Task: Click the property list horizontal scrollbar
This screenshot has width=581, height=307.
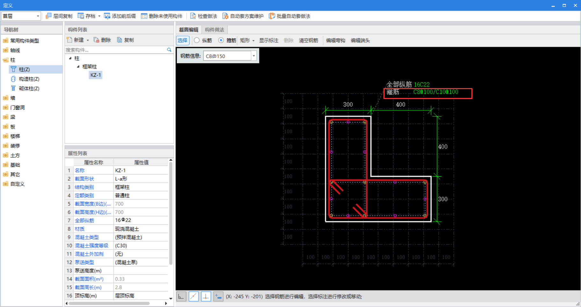Action: [x=109, y=303]
